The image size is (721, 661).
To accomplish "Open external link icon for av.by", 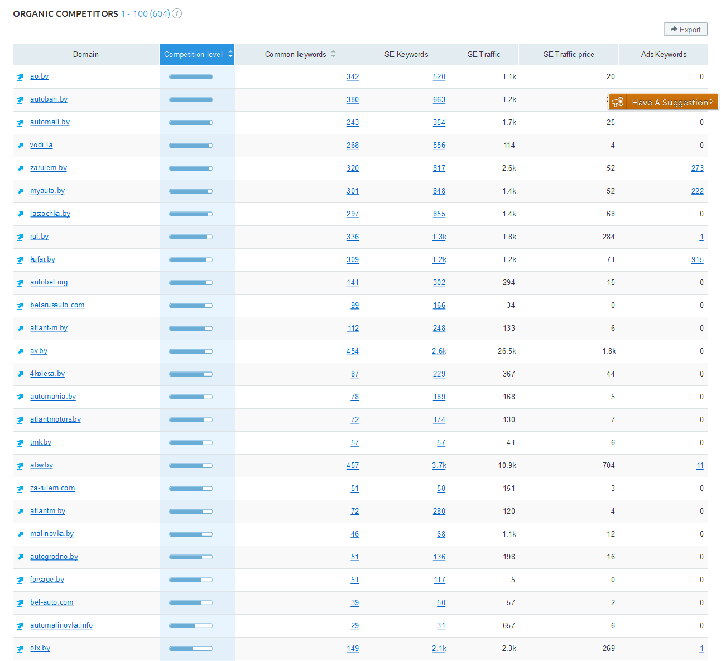I will coord(20,352).
